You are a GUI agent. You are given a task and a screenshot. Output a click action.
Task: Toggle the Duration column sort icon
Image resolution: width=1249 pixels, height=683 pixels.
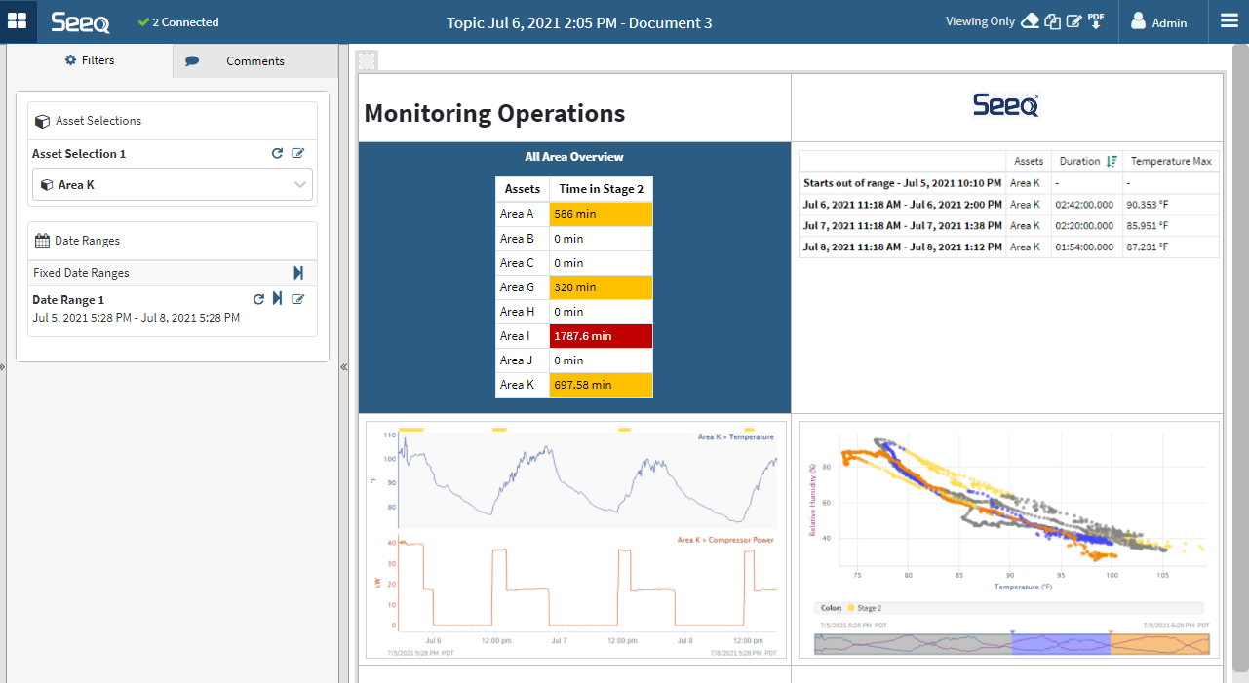click(1111, 162)
